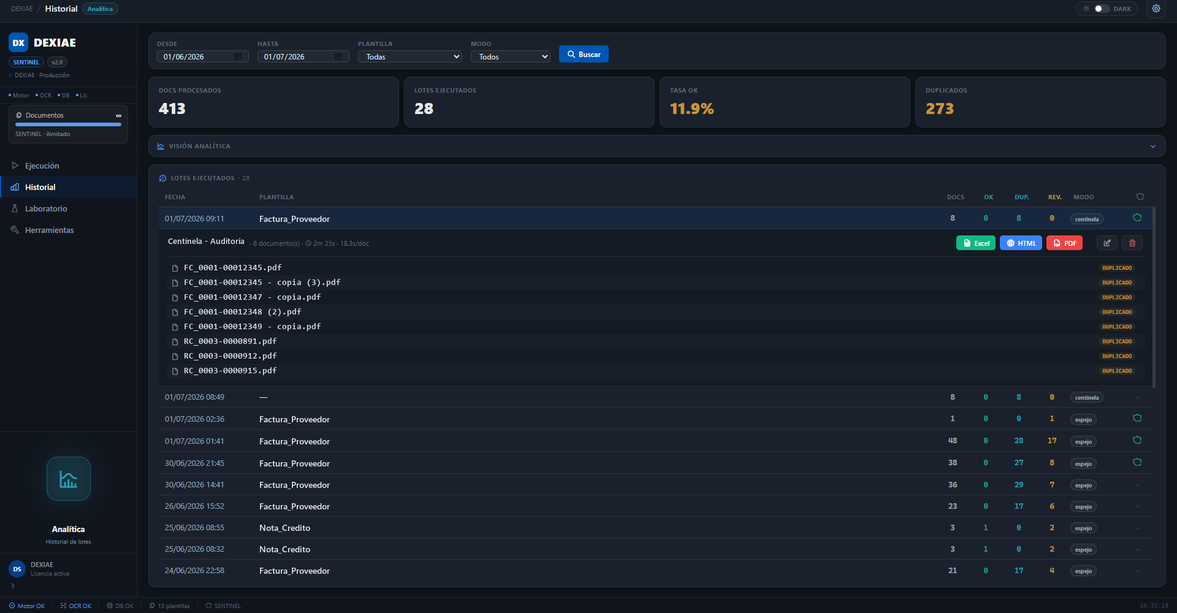Click the shield icon on 01/07/2026 02:36 row
Screen dimensions: 1177x613
pos(1137,418)
